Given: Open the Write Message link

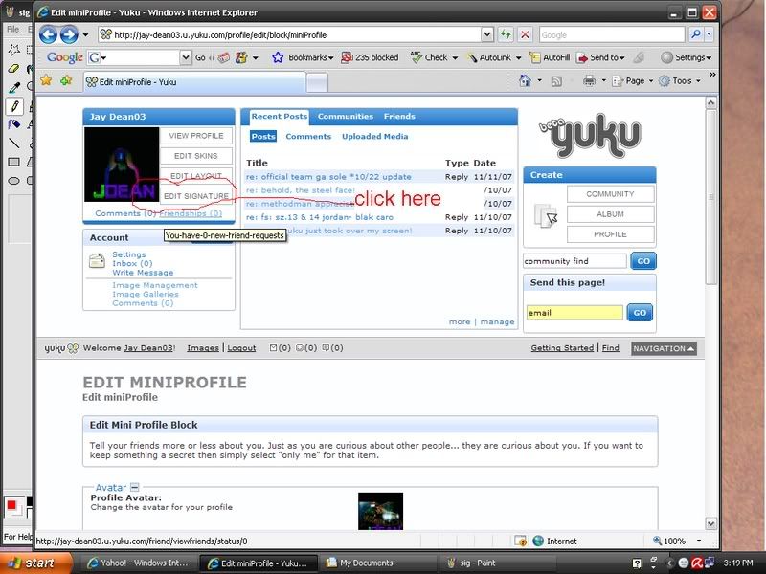Looking at the screenshot, I should click(143, 273).
